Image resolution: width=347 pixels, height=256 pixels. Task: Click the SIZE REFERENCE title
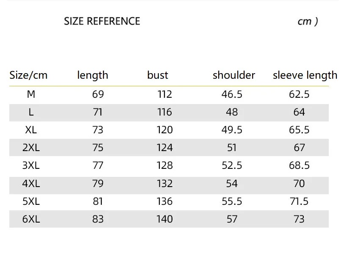tap(102, 21)
